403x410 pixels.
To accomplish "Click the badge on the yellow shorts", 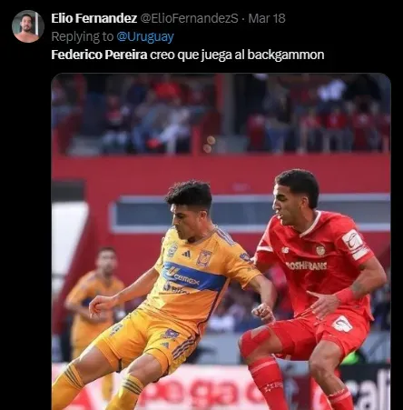I will pos(171,334).
